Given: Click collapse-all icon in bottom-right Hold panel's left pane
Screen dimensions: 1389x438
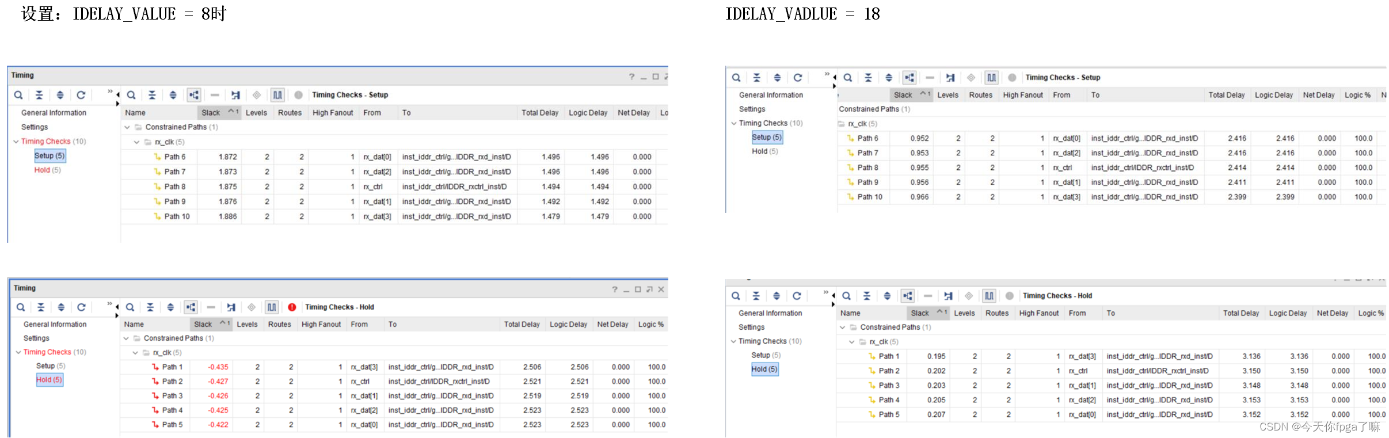Looking at the screenshot, I should [756, 296].
